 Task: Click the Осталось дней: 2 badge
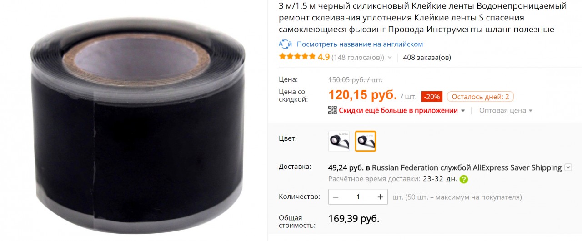[x=481, y=97]
